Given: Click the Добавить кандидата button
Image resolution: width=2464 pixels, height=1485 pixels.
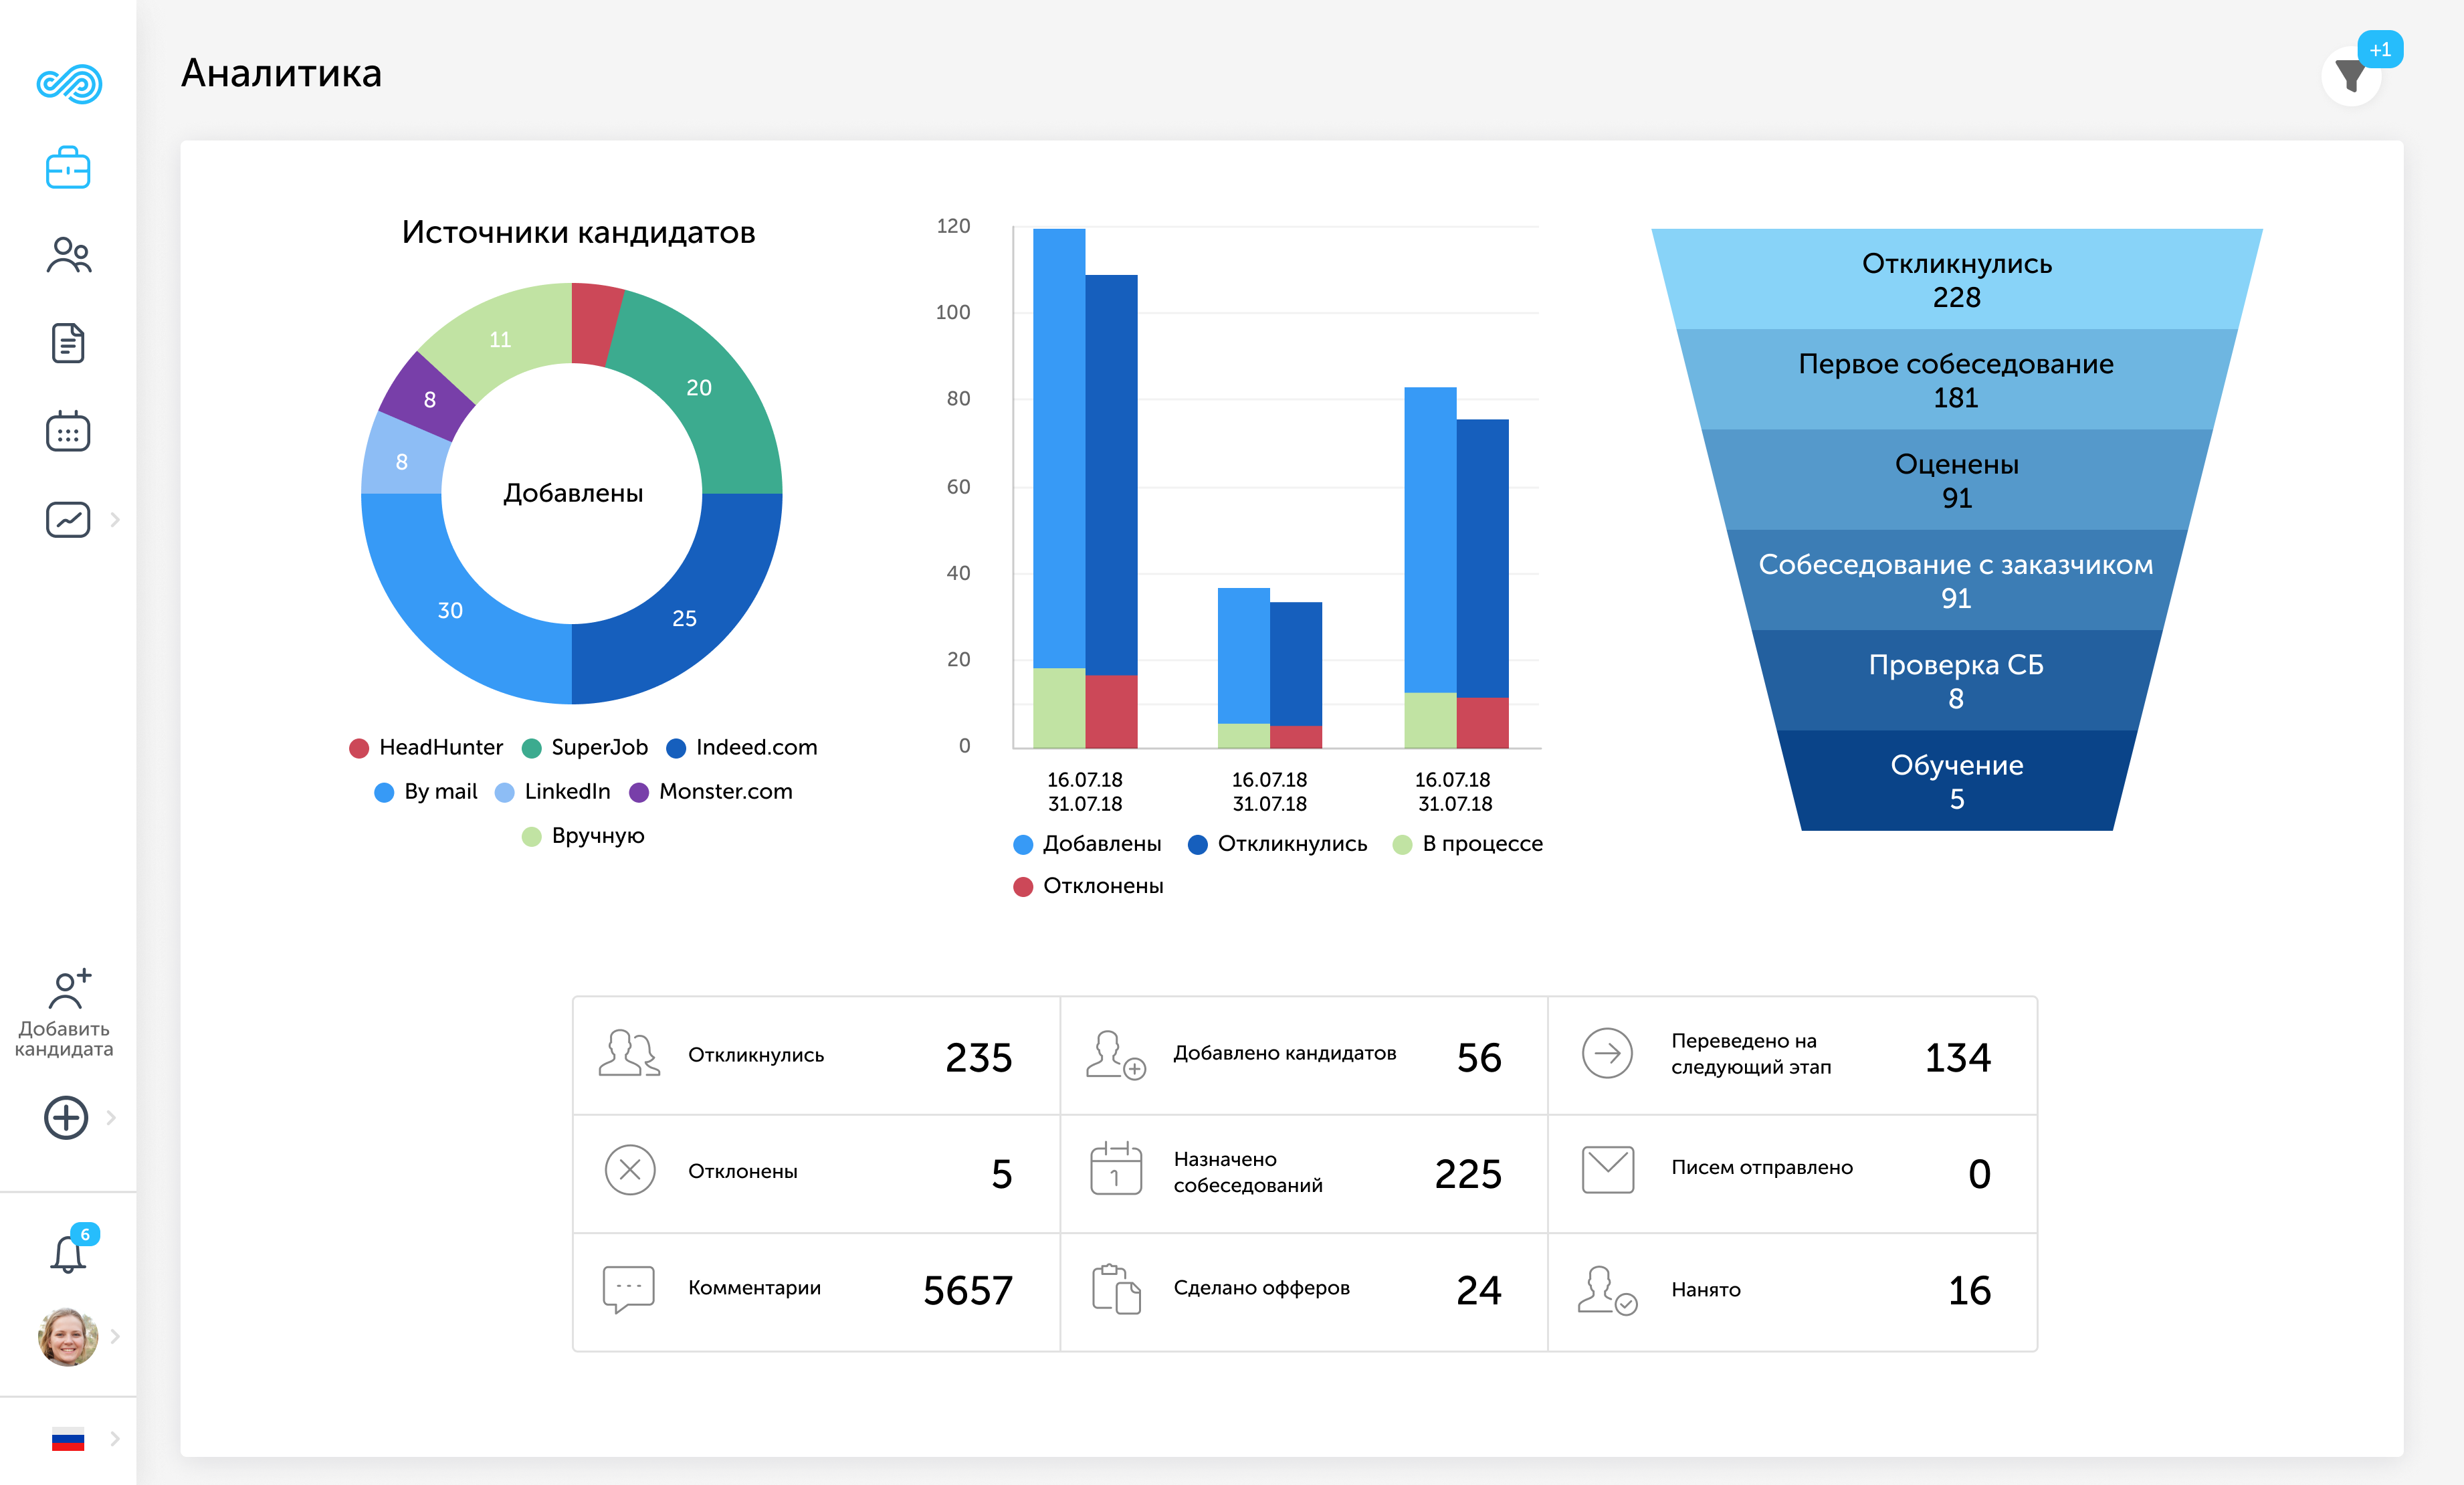Looking at the screenshot, I should (66, 1012).
